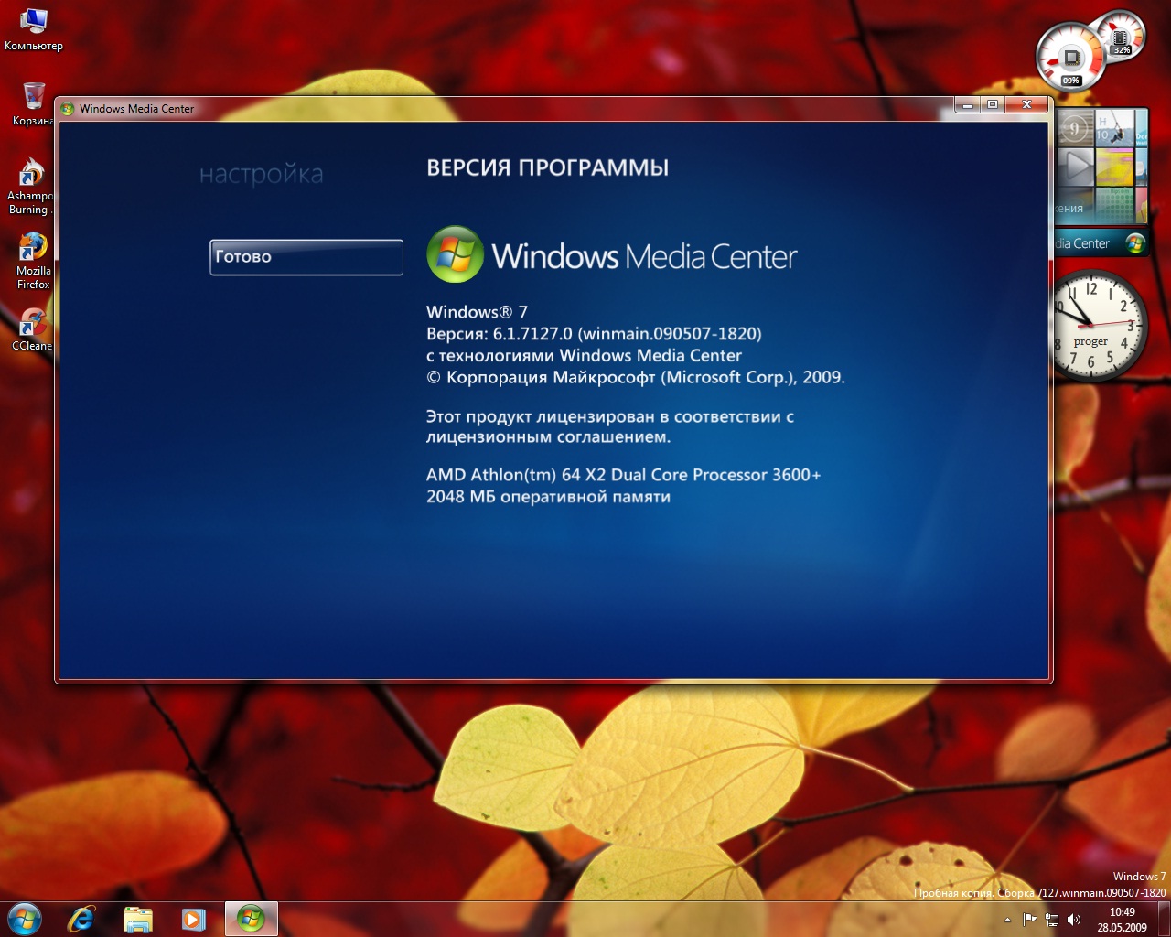Open Windows Explorer folder on taskbar
1171x937 pixels.
(138, 919)
